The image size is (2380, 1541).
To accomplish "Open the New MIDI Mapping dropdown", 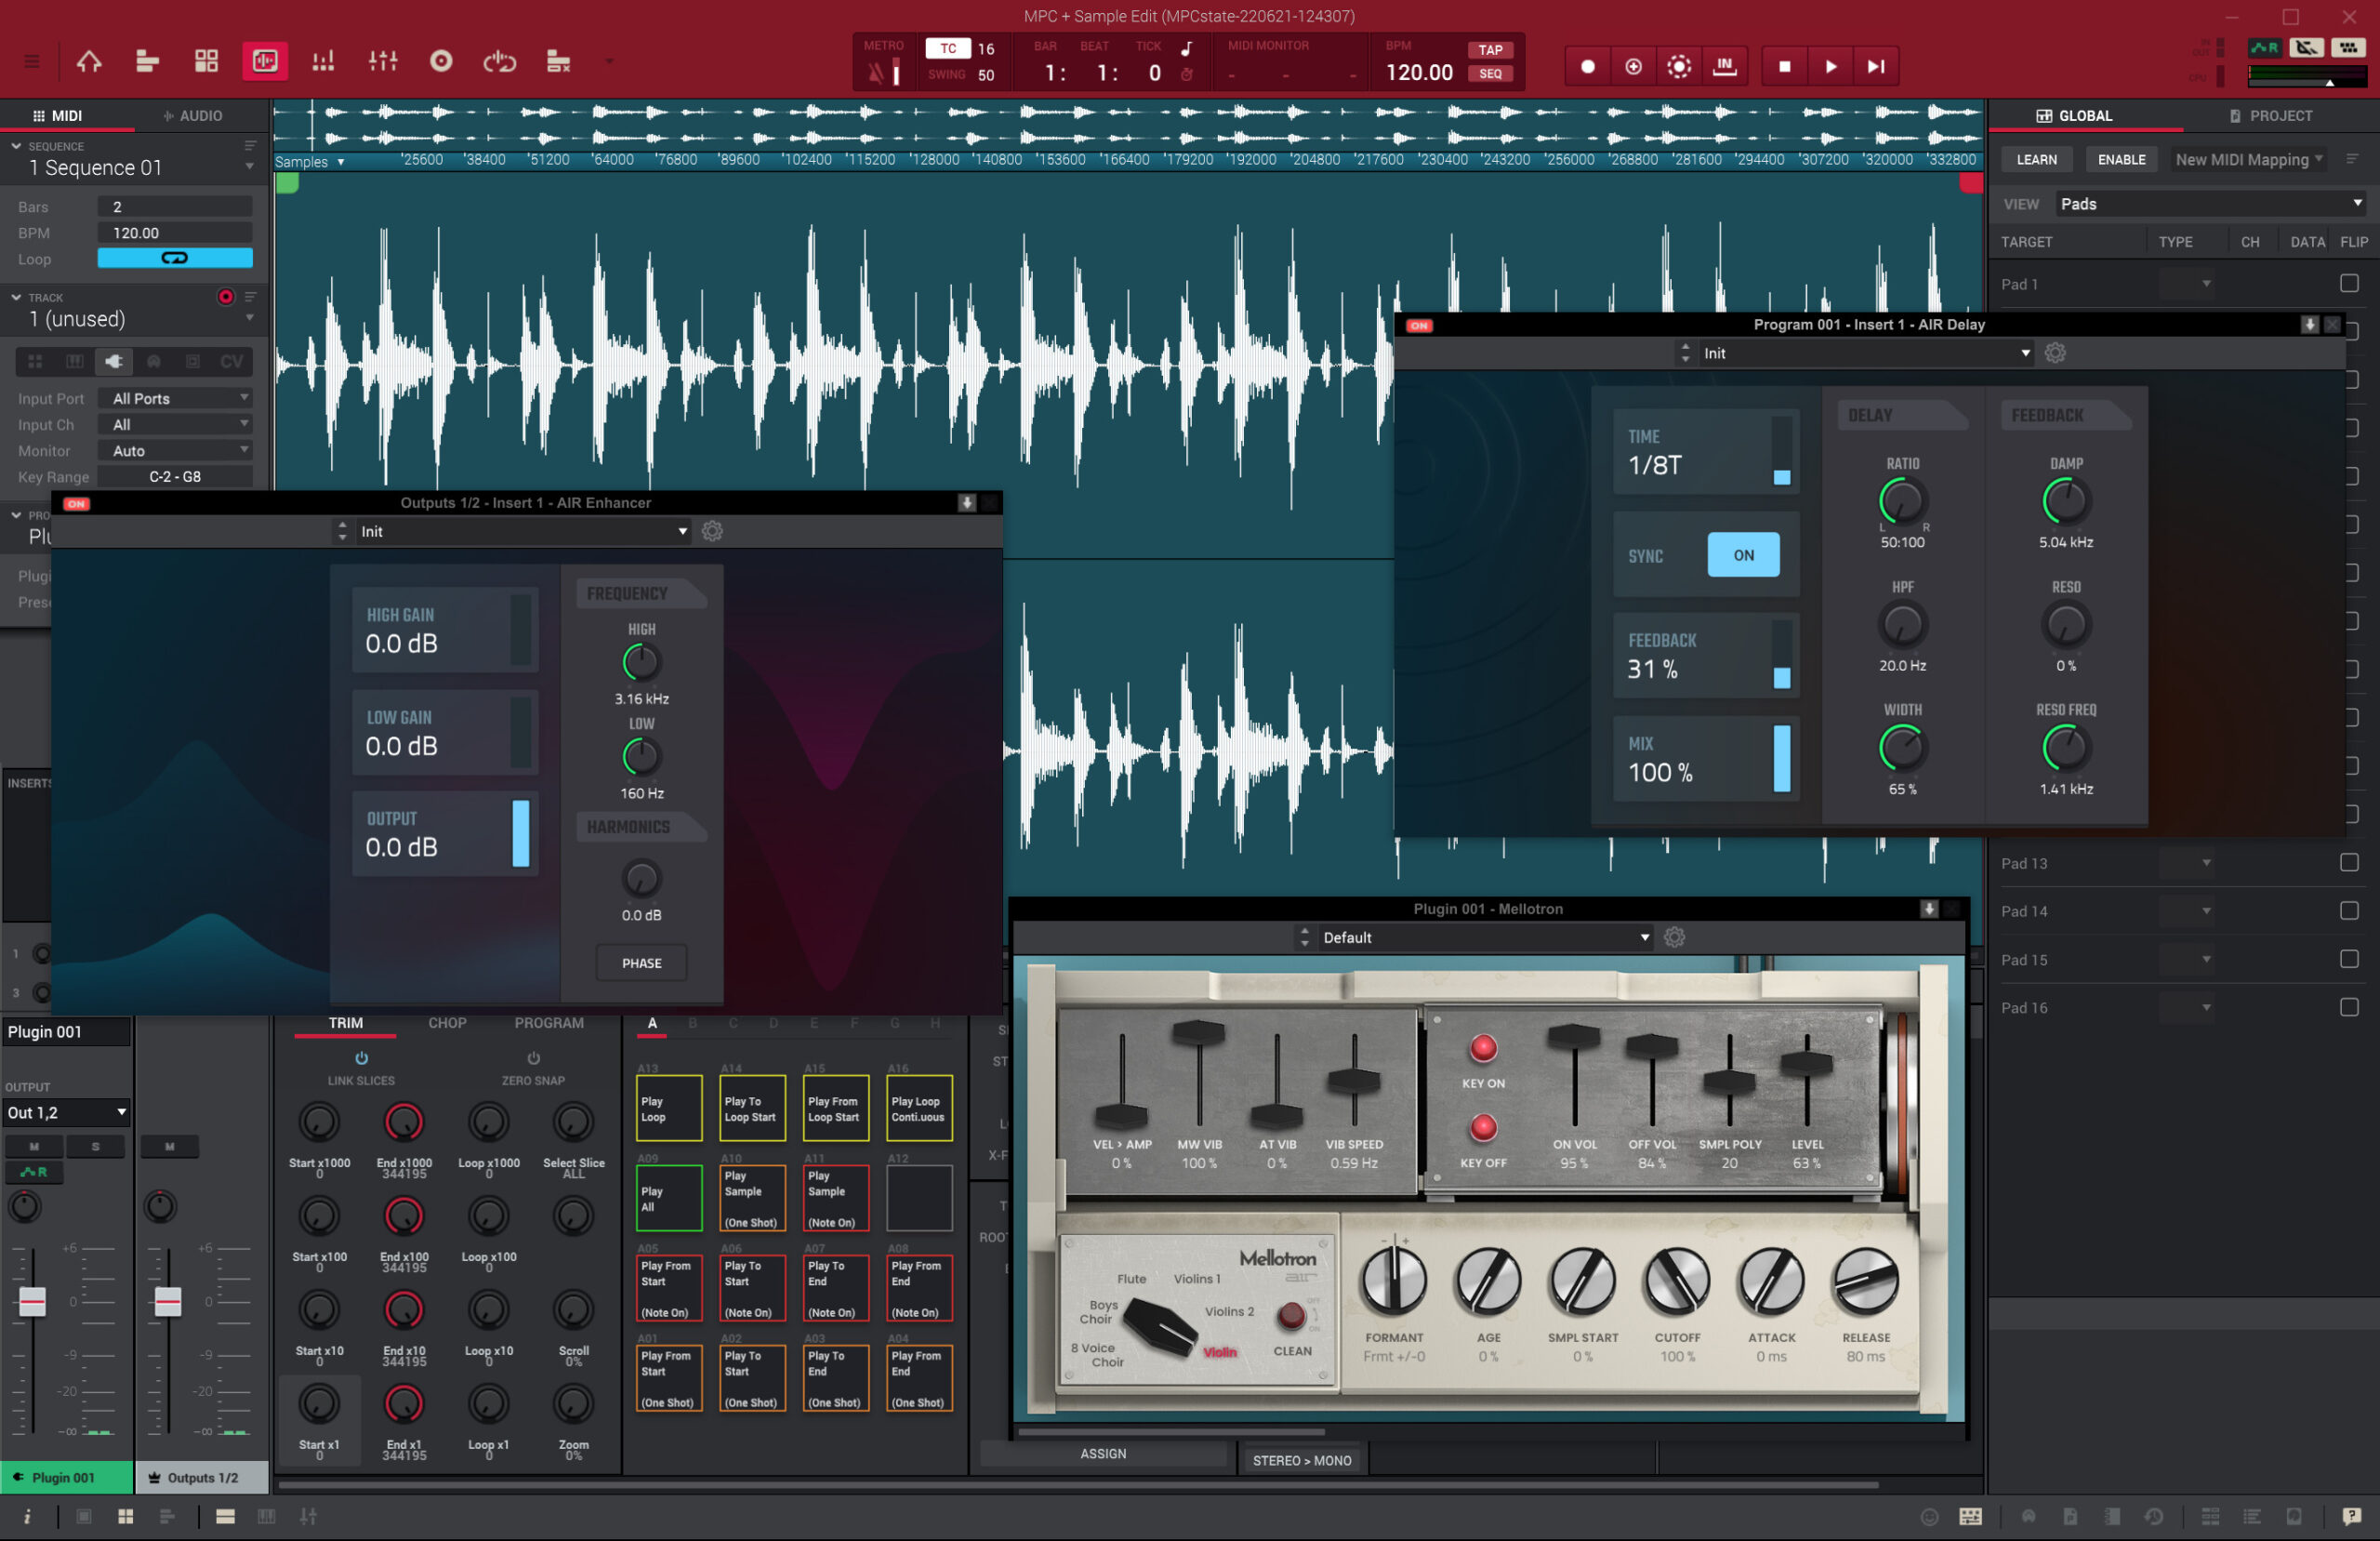I will [x=2249, y=160].
